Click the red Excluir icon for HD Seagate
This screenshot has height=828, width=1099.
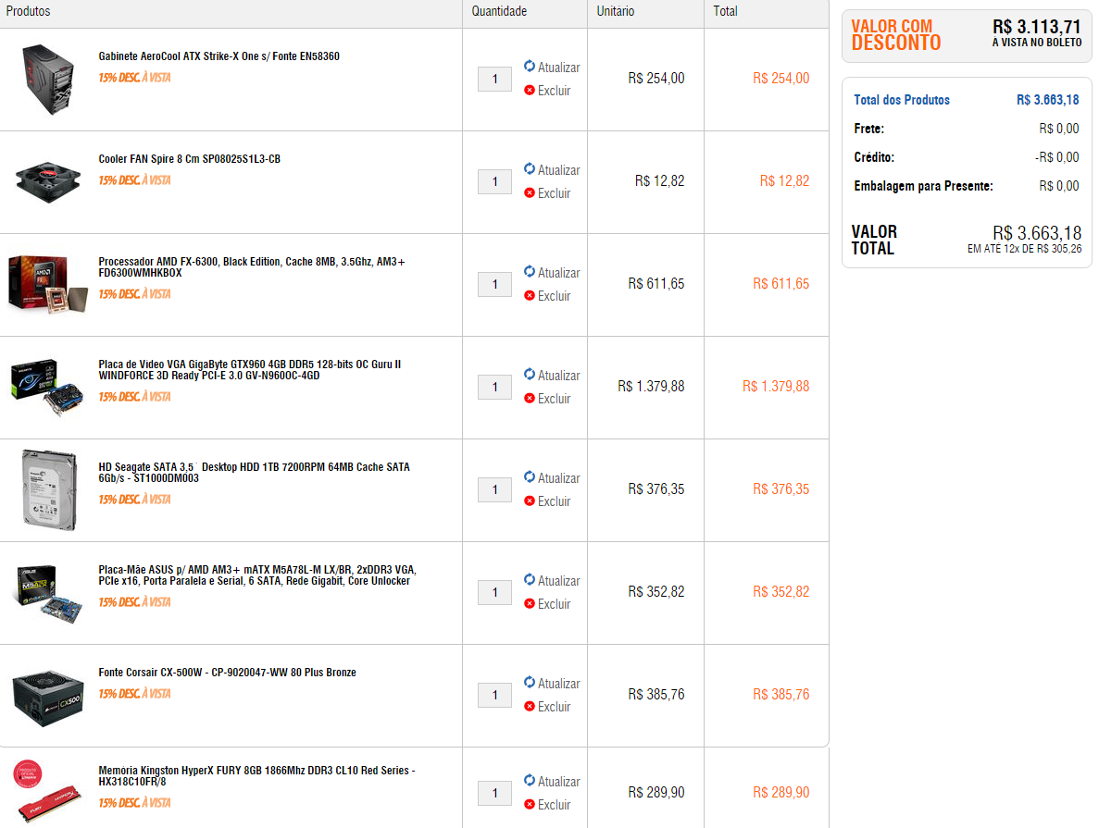(530, 501)
